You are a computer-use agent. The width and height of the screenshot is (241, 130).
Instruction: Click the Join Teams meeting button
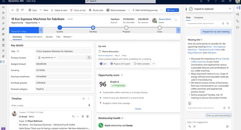[103, 64]
